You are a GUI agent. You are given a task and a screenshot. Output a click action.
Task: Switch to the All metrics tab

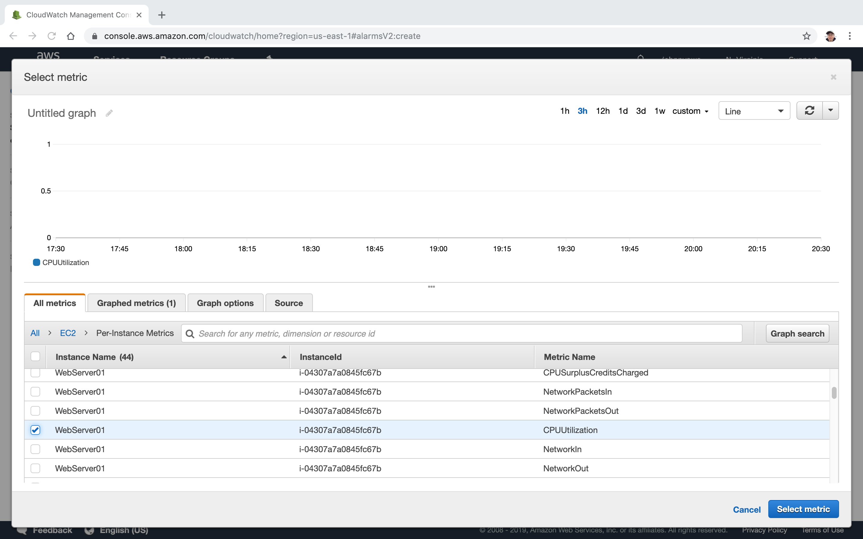pyautogui.click(x=55, y=303)
